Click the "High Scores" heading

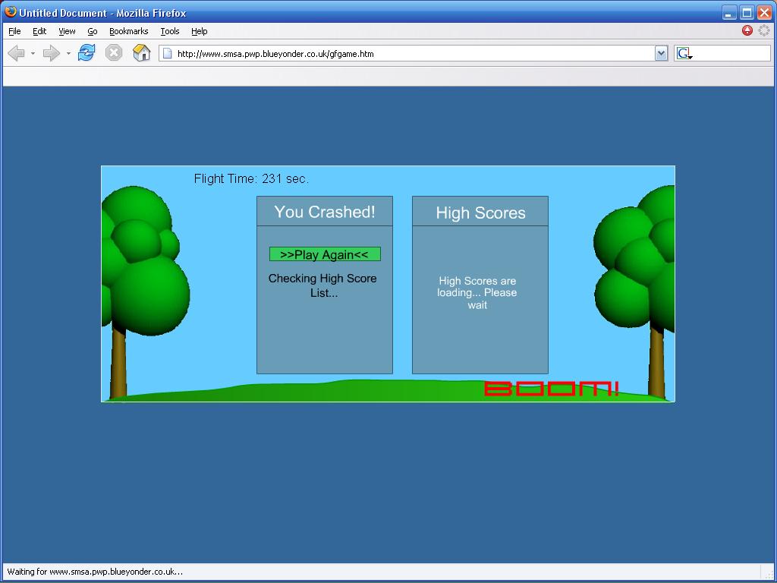[480, 213]
